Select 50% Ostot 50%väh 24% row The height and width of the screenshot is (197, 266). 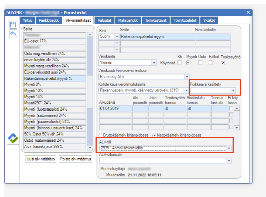pos(55,134)
